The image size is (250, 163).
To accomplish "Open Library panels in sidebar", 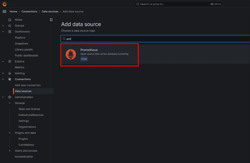I will (24, 49).
